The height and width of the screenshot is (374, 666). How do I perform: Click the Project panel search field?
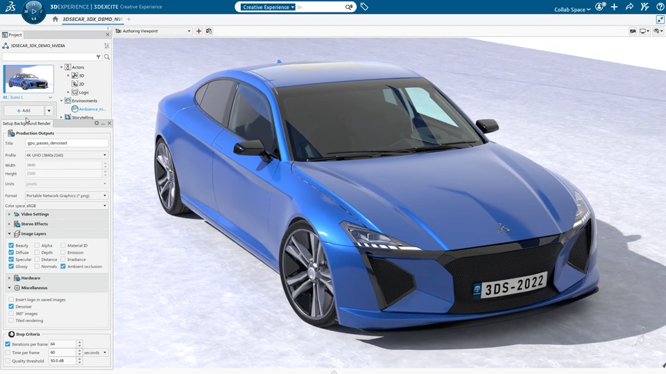point(49,57)
